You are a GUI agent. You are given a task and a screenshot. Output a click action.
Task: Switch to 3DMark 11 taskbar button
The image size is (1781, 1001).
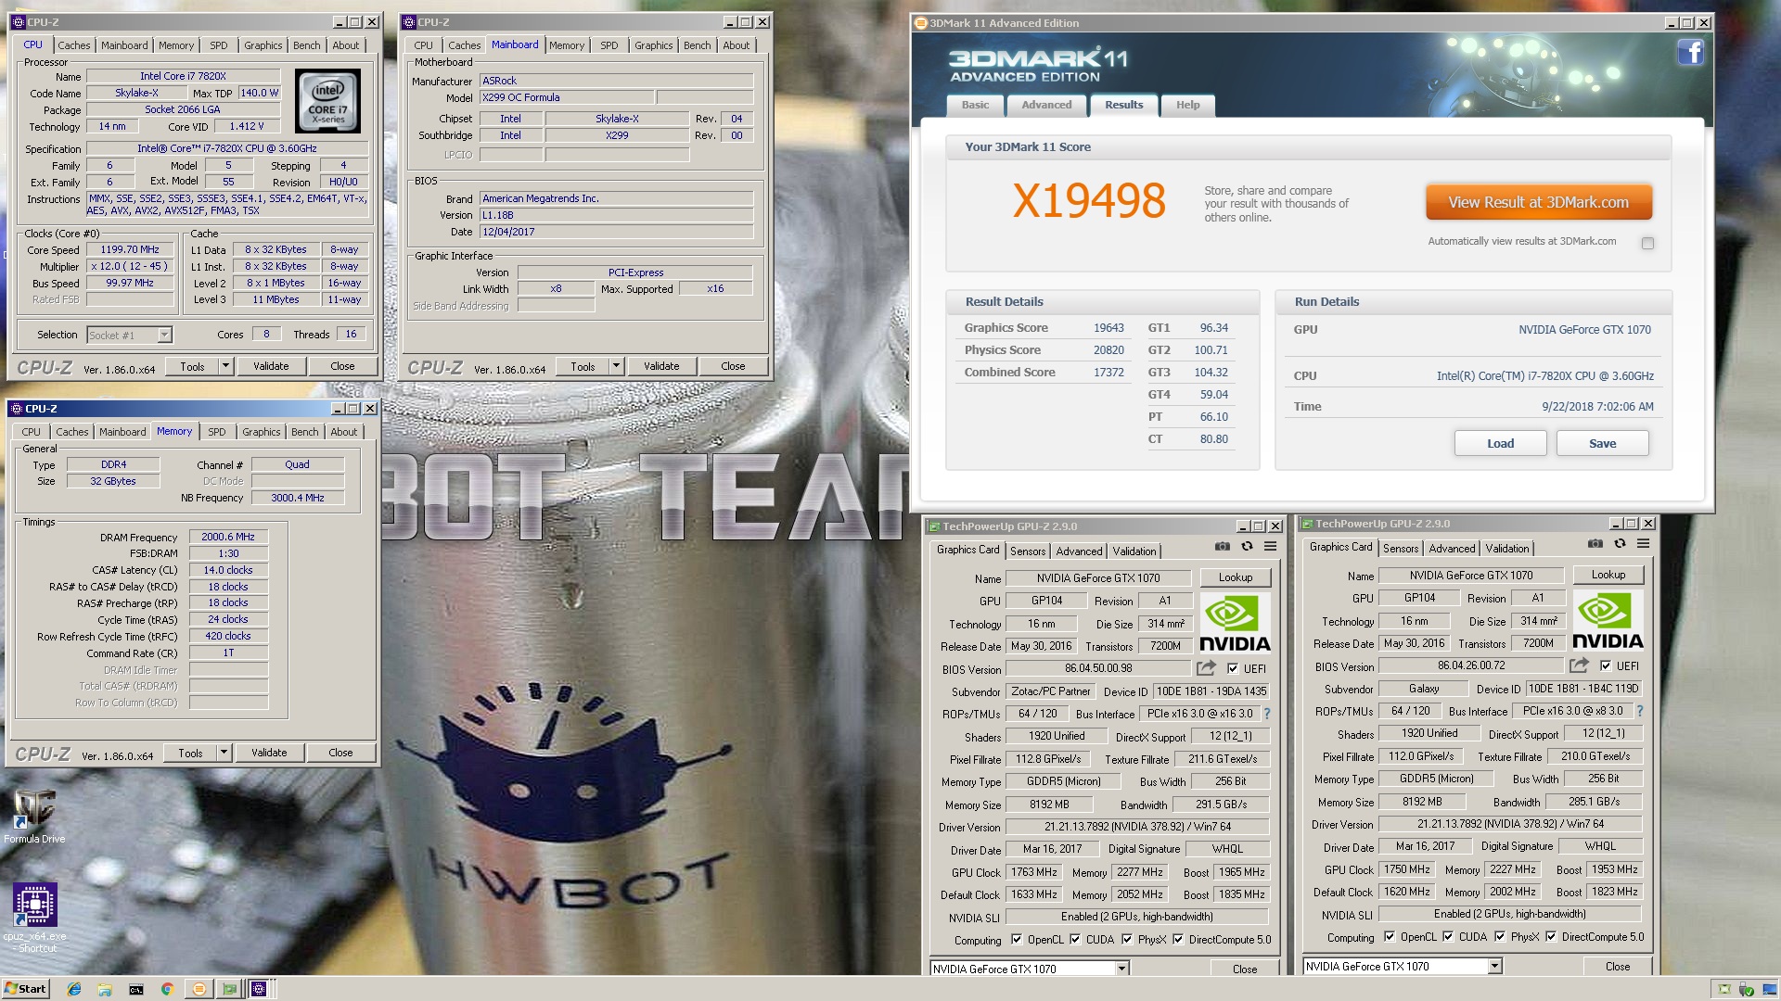(199, 989)
